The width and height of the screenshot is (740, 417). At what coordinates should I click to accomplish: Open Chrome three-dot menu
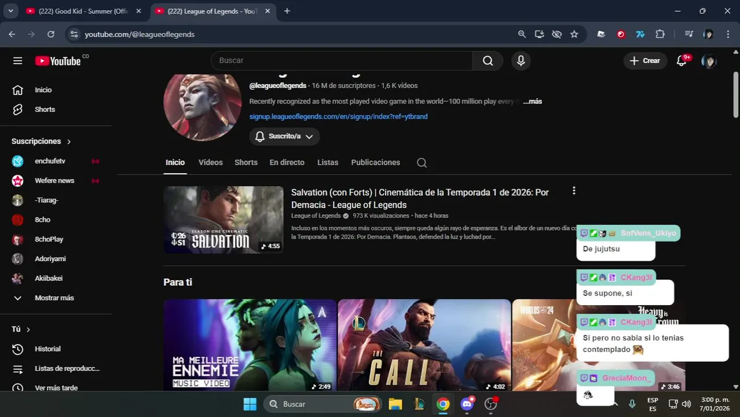(728, 34)
